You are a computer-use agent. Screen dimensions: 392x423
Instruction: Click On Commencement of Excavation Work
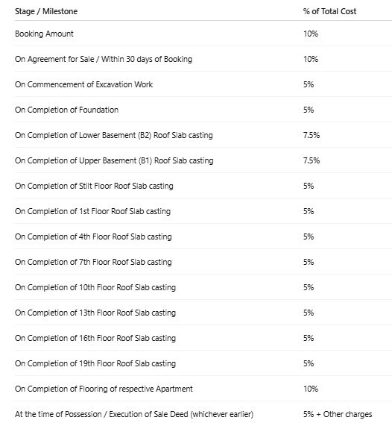83,84
